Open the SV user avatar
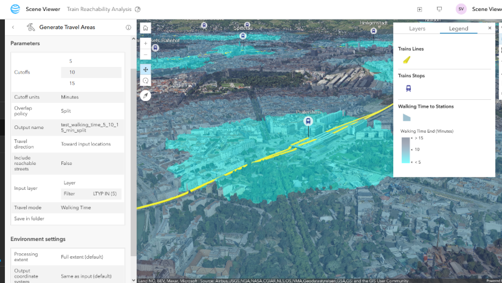This screenshot has width=502, height=283. [461, 9]
